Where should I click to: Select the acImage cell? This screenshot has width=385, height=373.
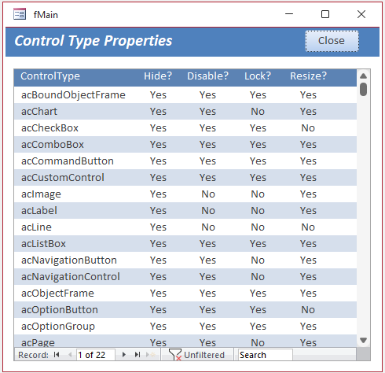pyautogui.click(x=41, y=194)
